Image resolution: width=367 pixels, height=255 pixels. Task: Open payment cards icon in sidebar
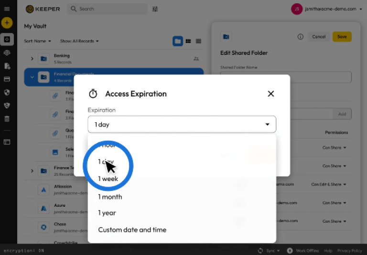[7, 79]
